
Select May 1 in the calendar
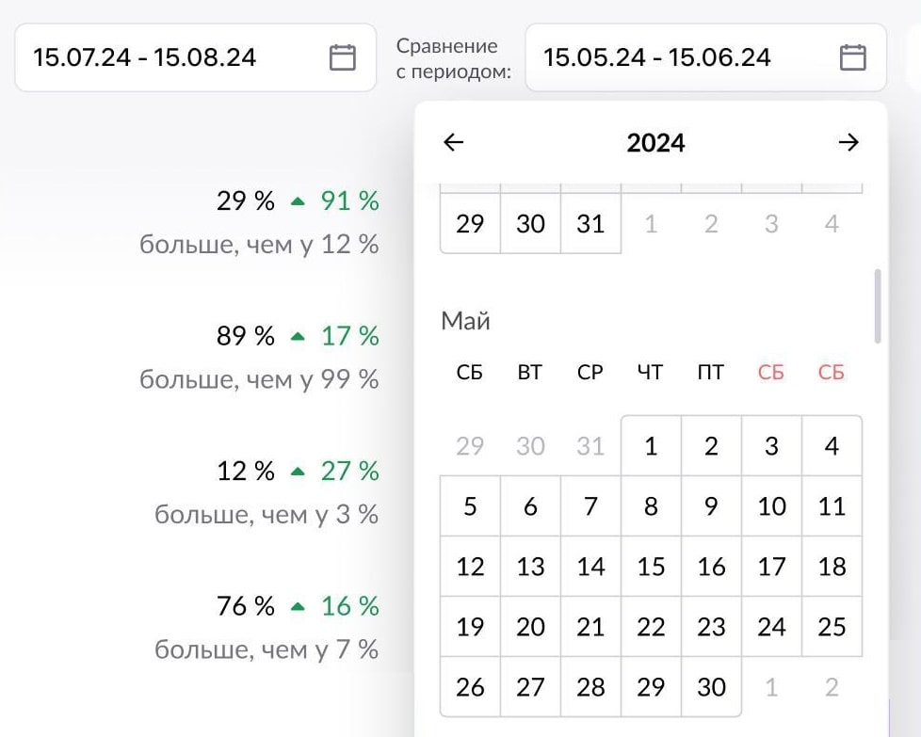point(651,446)
